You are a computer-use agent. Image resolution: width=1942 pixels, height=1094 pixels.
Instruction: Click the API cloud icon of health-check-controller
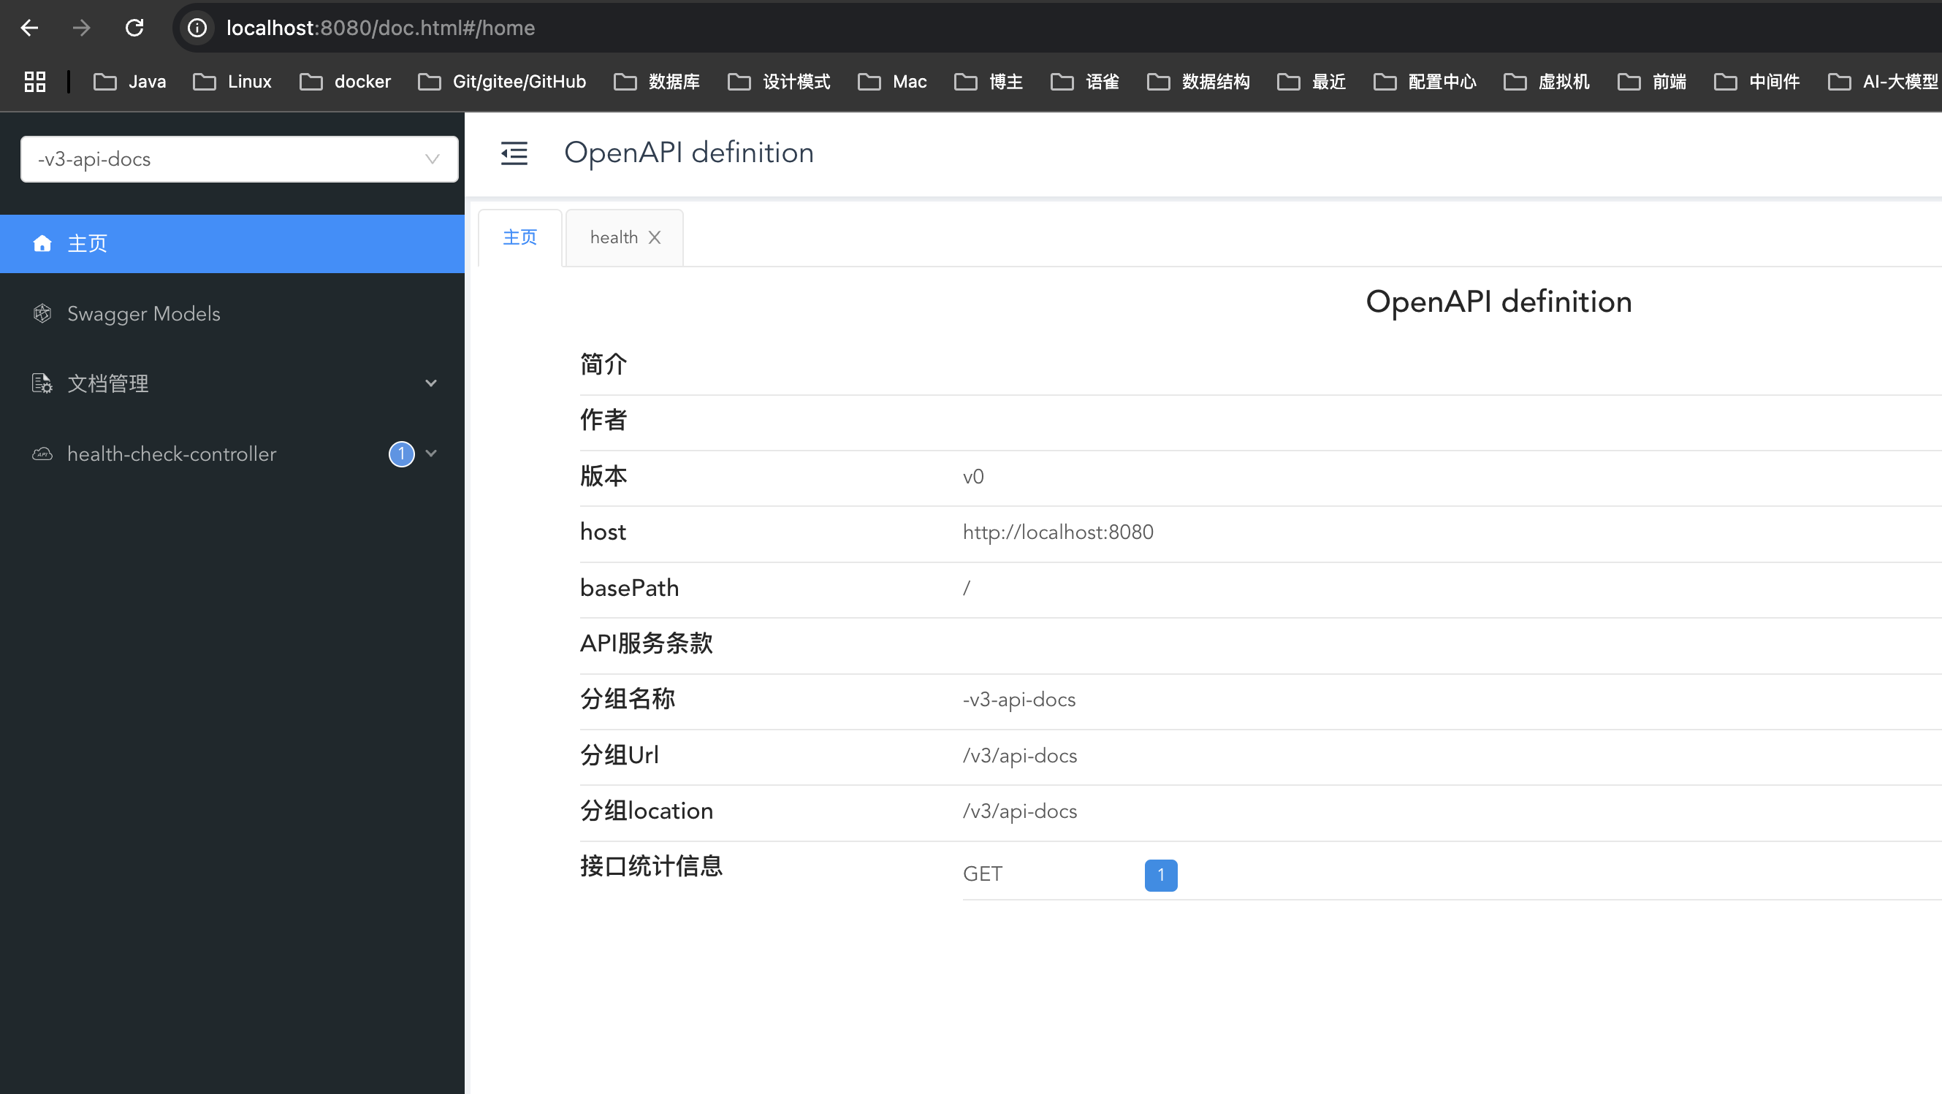42,454
